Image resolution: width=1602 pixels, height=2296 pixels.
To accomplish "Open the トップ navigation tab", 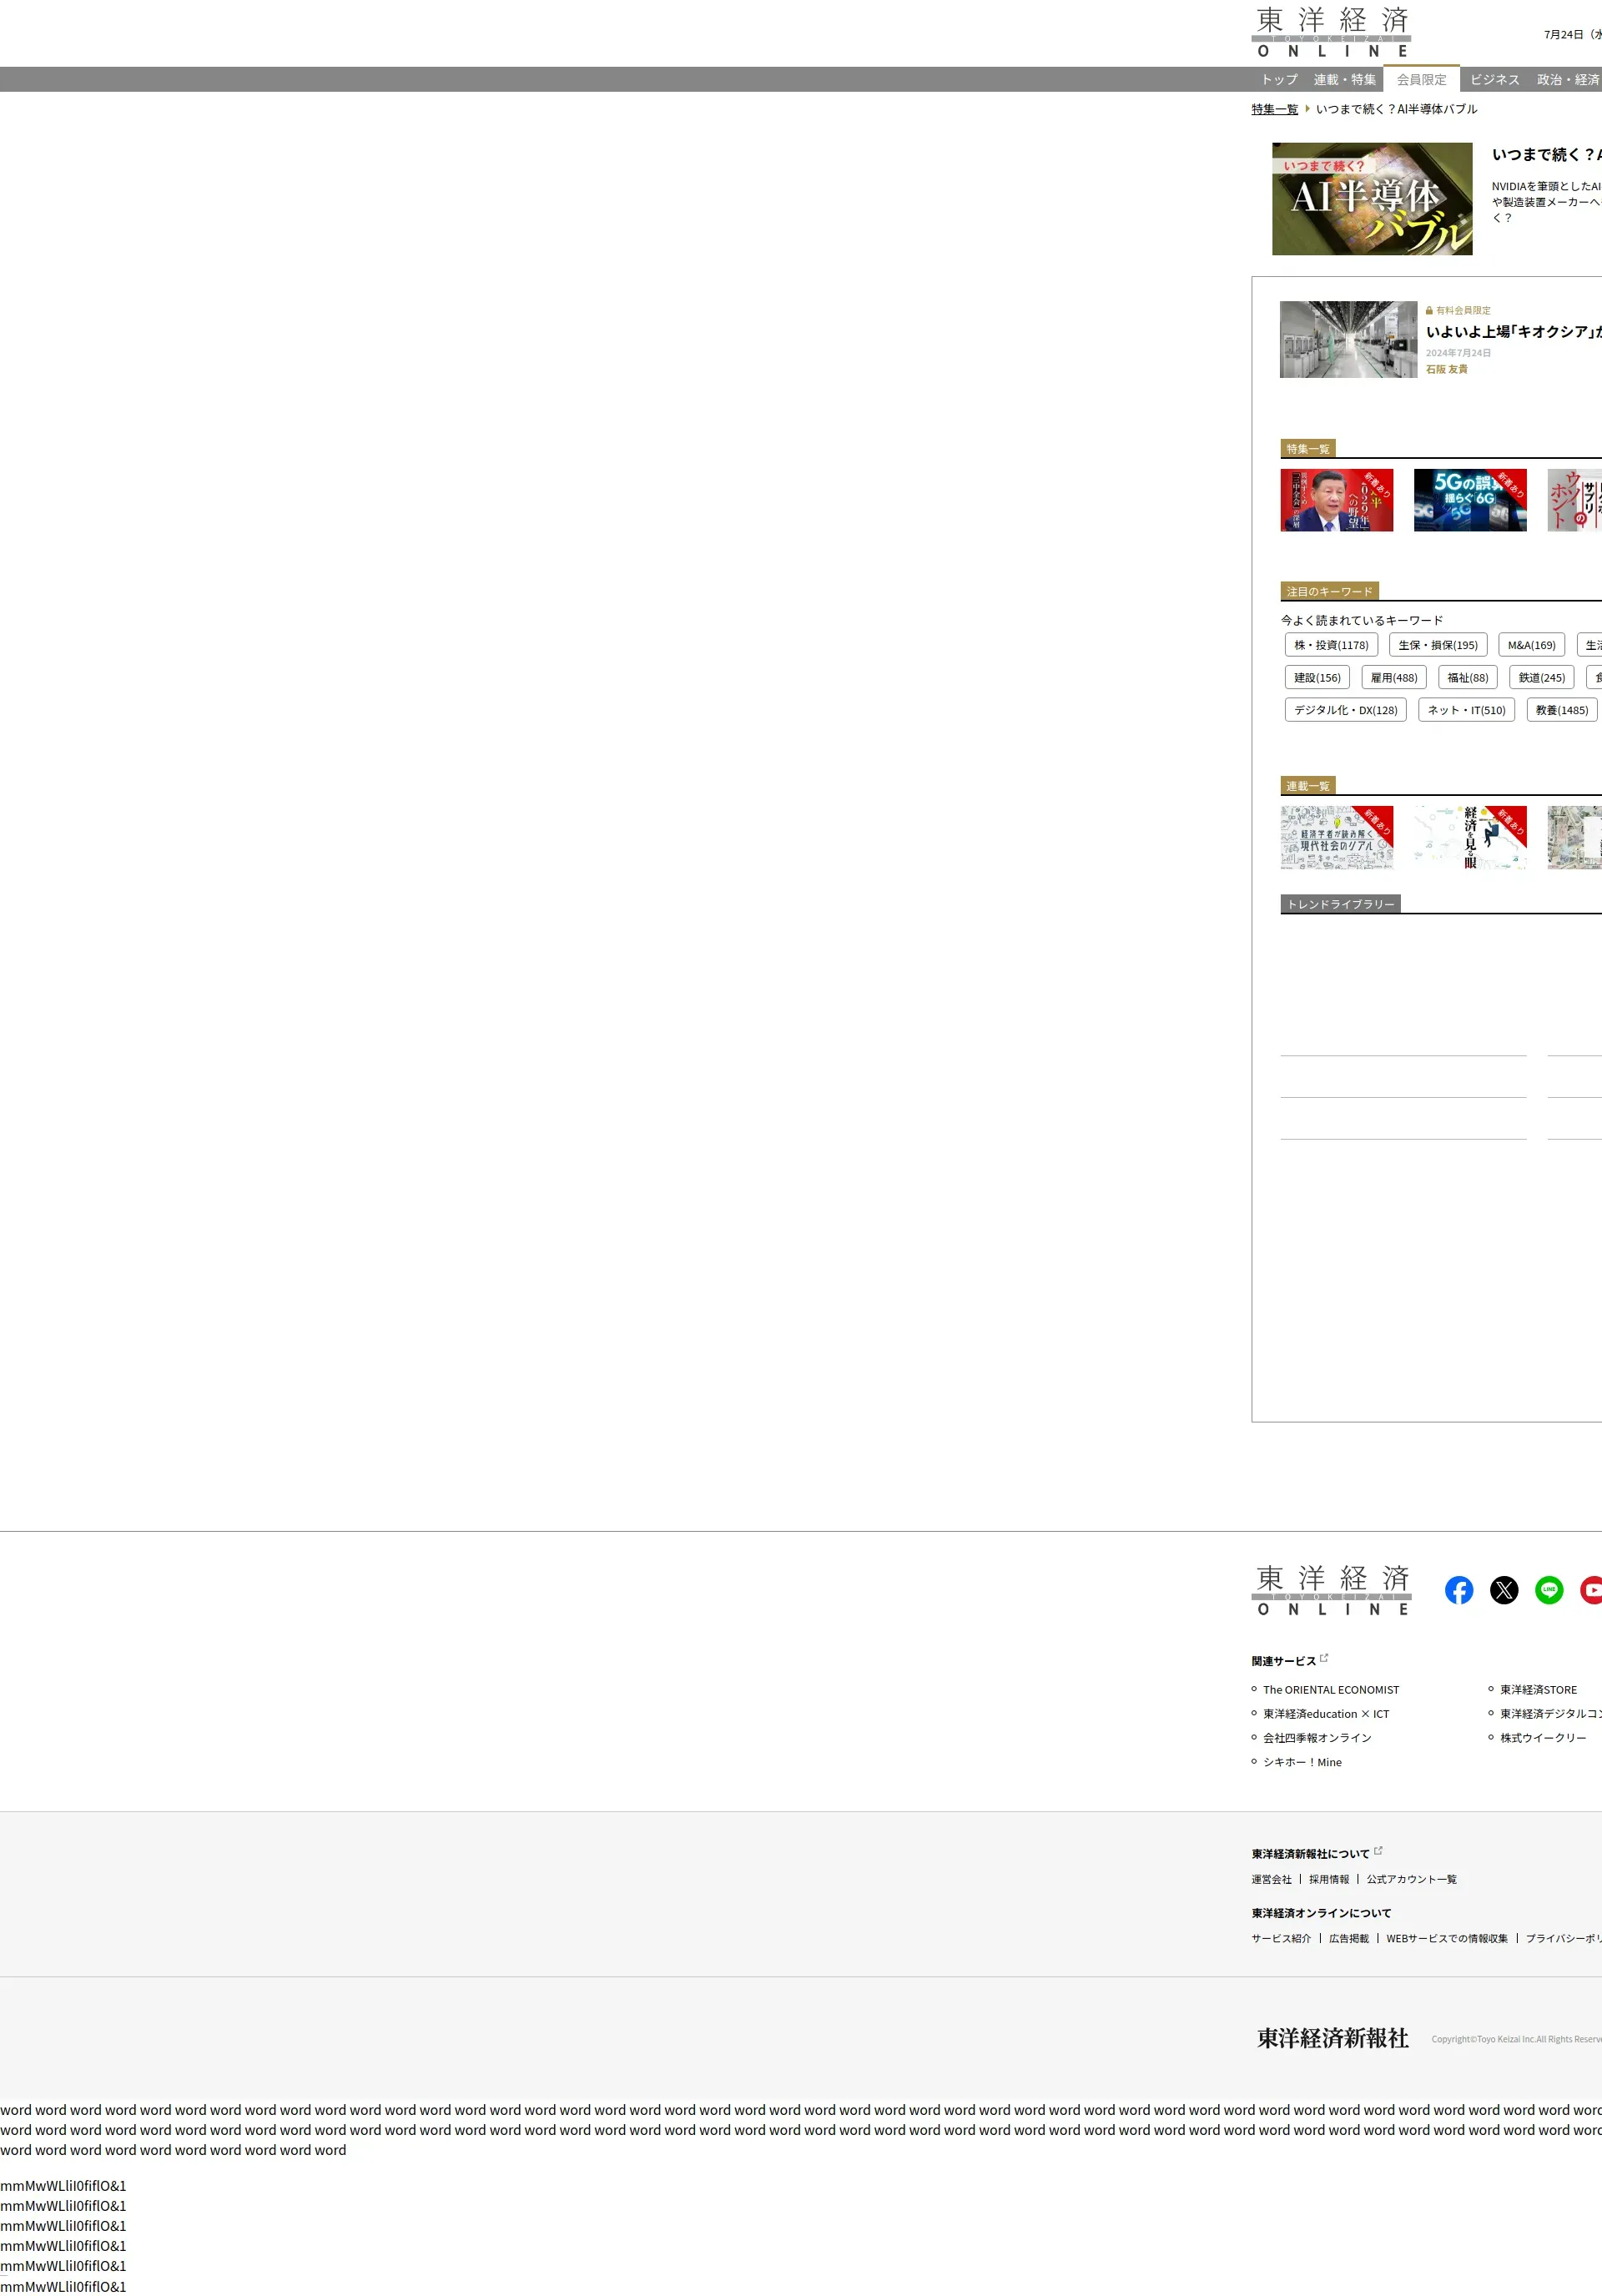I will pos(1279,80).
